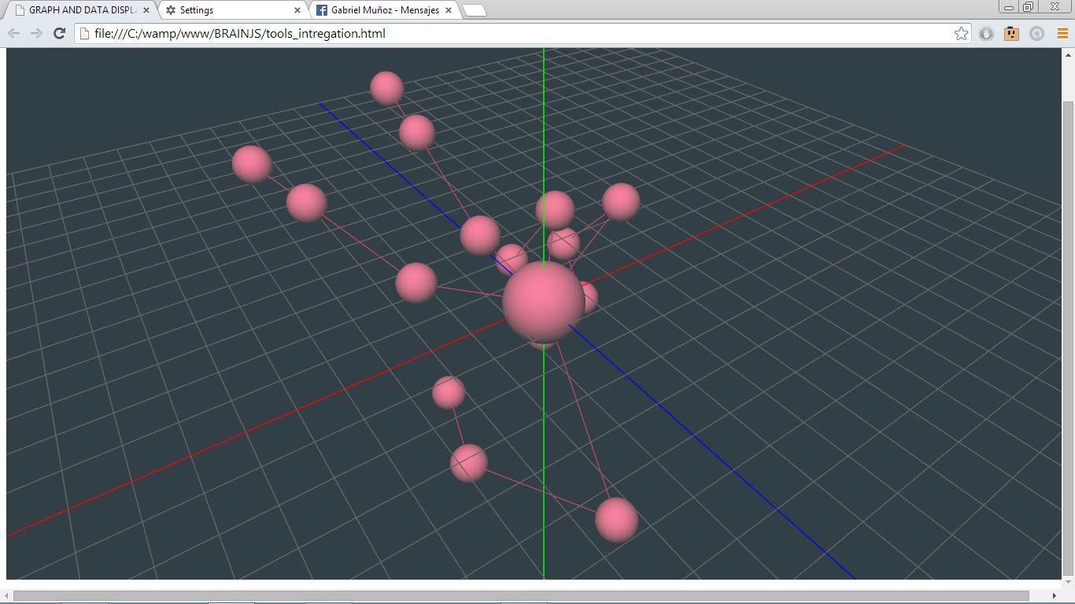
Task: Focus the address bar with tools_intregation.html URL
Action: point(523,33)
